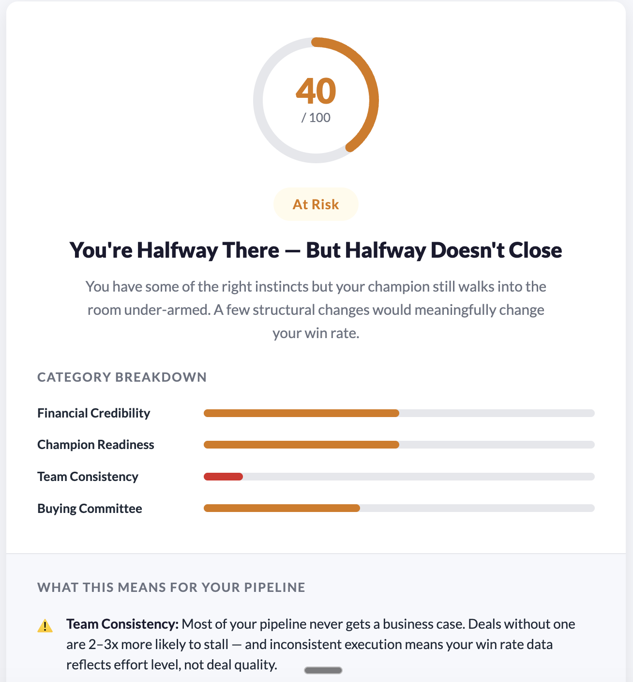633x682 pixels.
Task: Click the champion under-armed description paragraph
Action: [x=316, y=310]
